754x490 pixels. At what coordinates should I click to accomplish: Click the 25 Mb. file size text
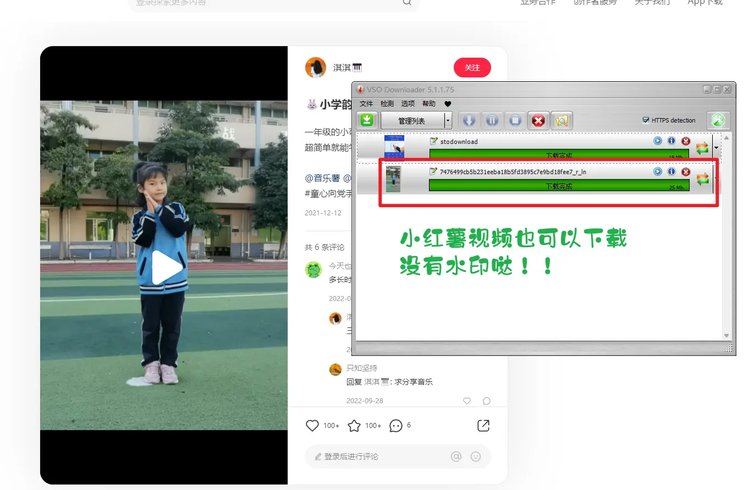click(677, 187)
